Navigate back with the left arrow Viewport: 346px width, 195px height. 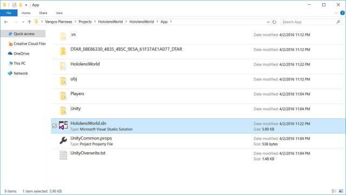click(x=6, y=22)
